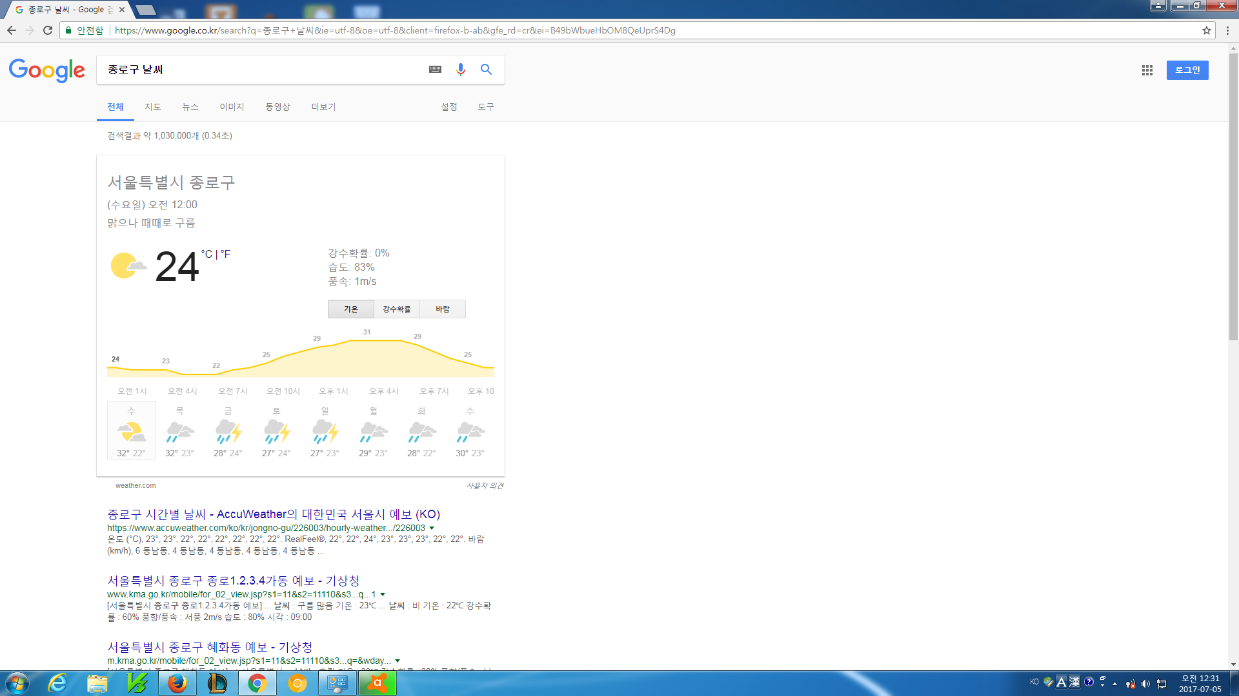Click the voice search microphone icon
The width and height of the screenshot is (1239, 696).
[x=460, y=70]
